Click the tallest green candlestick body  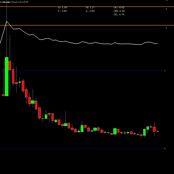7,77
